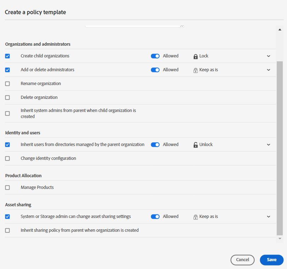Click the Save button
This screenshot has height=269, width=287.
(x=271, y=259)
